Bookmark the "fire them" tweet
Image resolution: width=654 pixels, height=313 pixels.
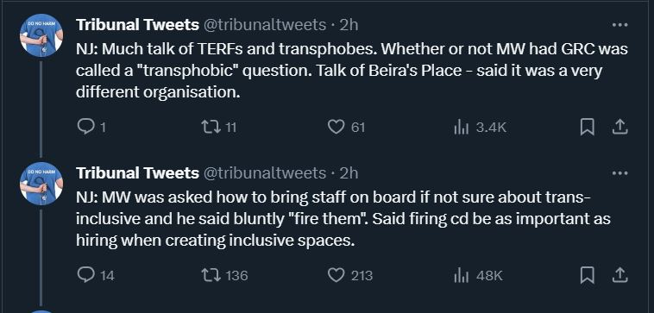[588, 275]
